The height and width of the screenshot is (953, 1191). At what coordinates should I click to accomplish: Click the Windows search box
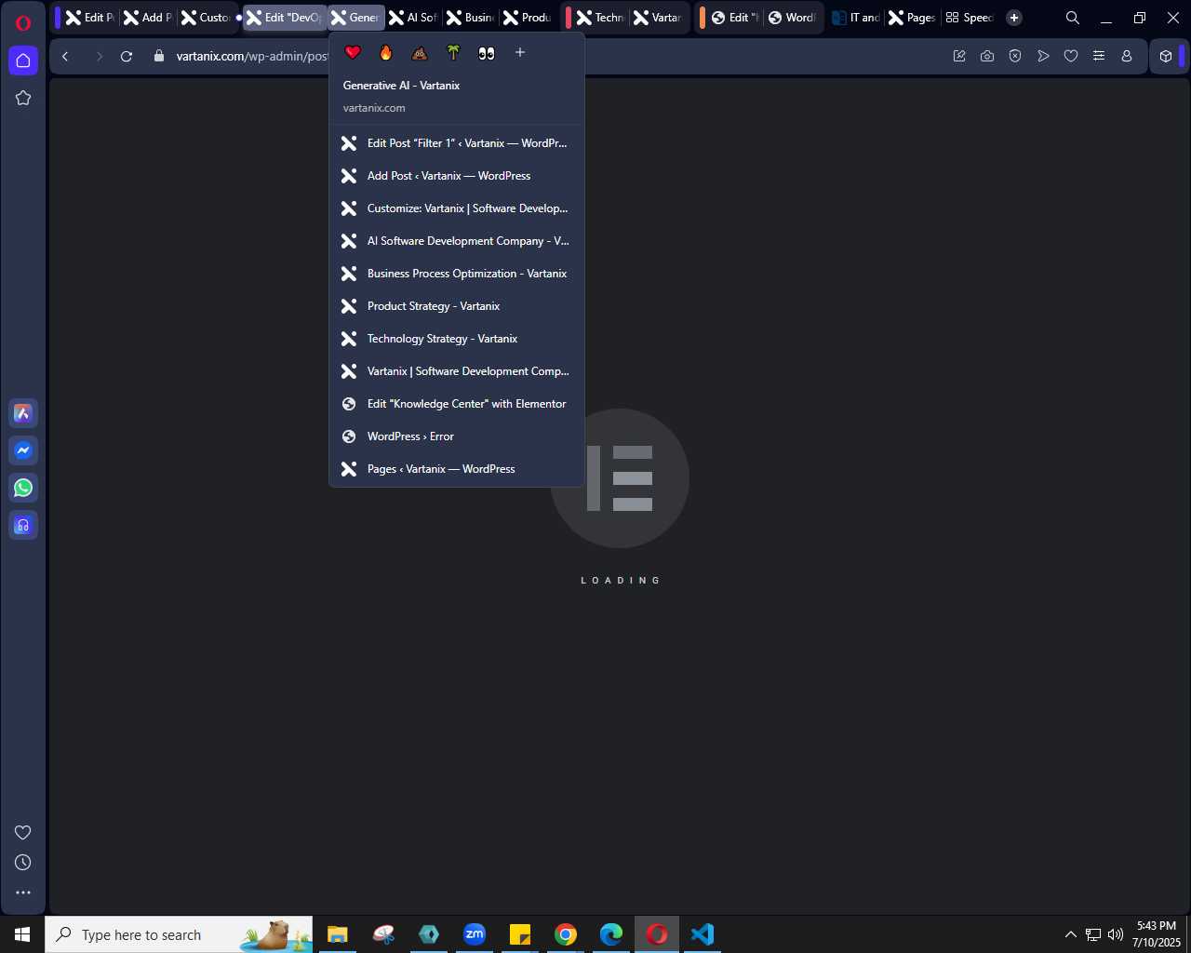[179, 934]
